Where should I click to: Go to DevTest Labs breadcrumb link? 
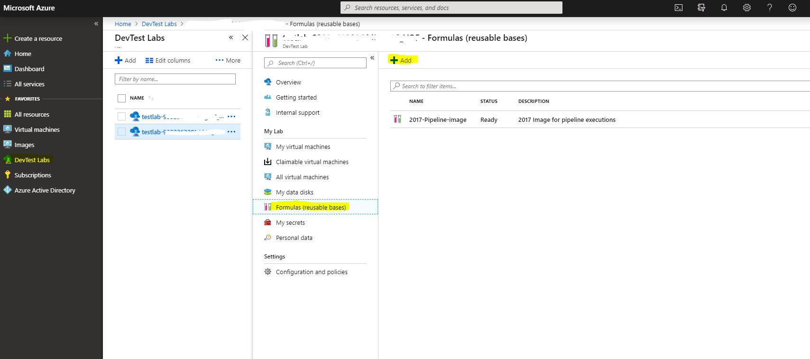coord(159,24)
